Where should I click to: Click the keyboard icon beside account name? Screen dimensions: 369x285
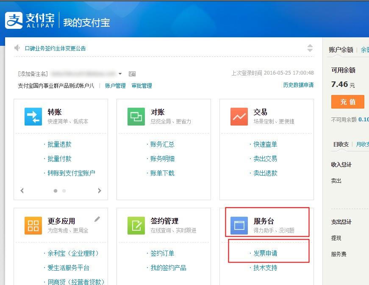[x=132, y=74]
